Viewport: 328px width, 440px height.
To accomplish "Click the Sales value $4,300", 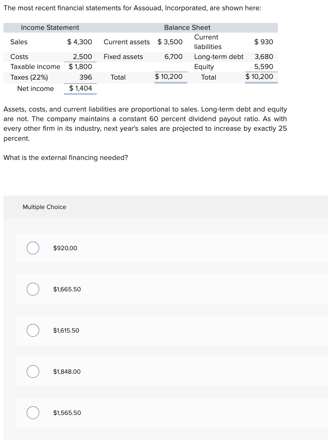I will (x=80, y=42).
